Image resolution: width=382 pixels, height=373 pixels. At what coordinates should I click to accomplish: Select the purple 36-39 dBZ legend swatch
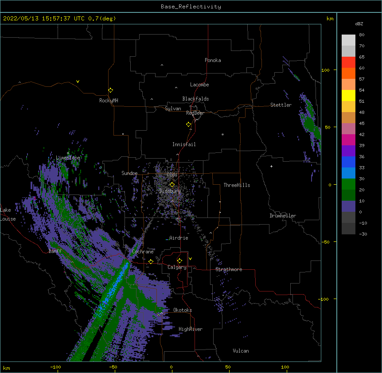pyautogui.click(x=348, y=151)
